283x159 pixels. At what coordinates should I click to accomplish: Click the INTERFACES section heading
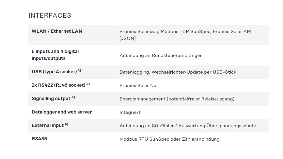50,15
